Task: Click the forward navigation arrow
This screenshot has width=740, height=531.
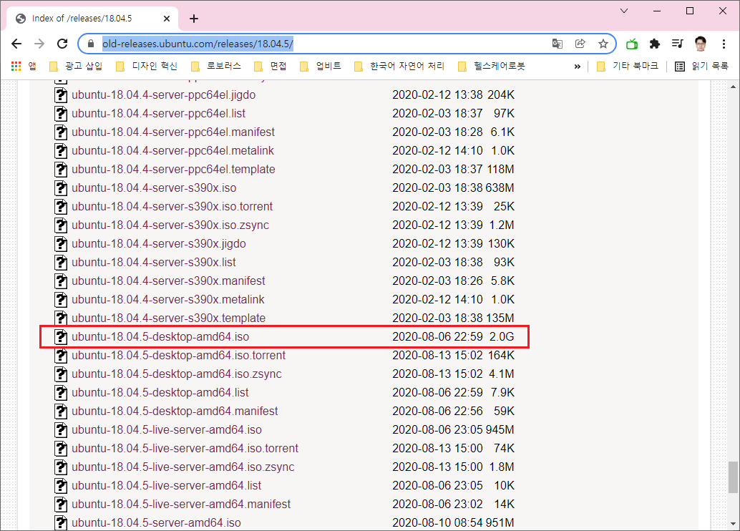Action: pos(39,44)
